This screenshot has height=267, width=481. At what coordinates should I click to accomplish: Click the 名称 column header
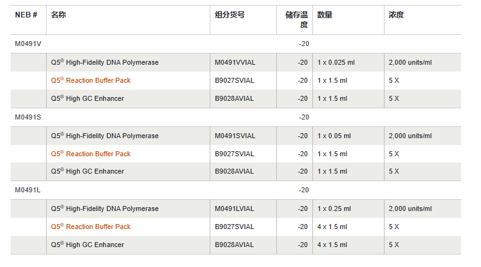pos(58,15)
